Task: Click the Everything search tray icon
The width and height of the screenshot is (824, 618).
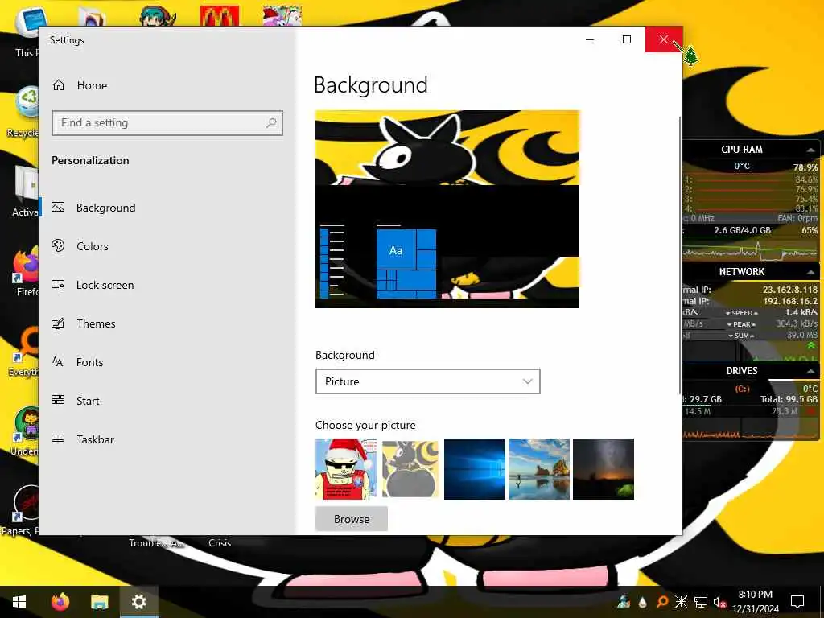Action: pyautogui.click(x=662, y=602)
